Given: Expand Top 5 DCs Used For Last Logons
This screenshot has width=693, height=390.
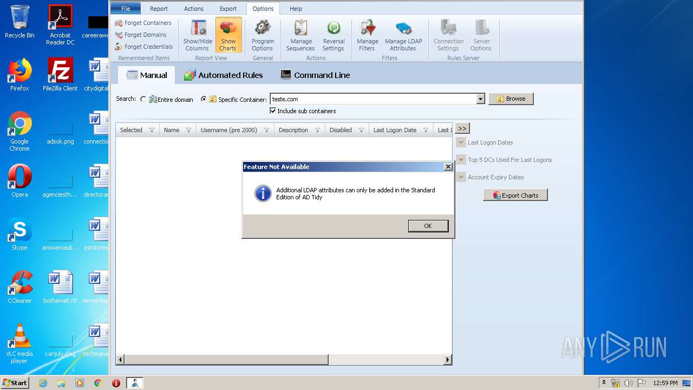Looking at the screenshot, I should coord(461,160).
